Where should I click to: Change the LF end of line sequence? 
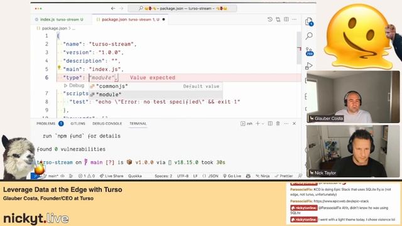[x=195, y=176]
